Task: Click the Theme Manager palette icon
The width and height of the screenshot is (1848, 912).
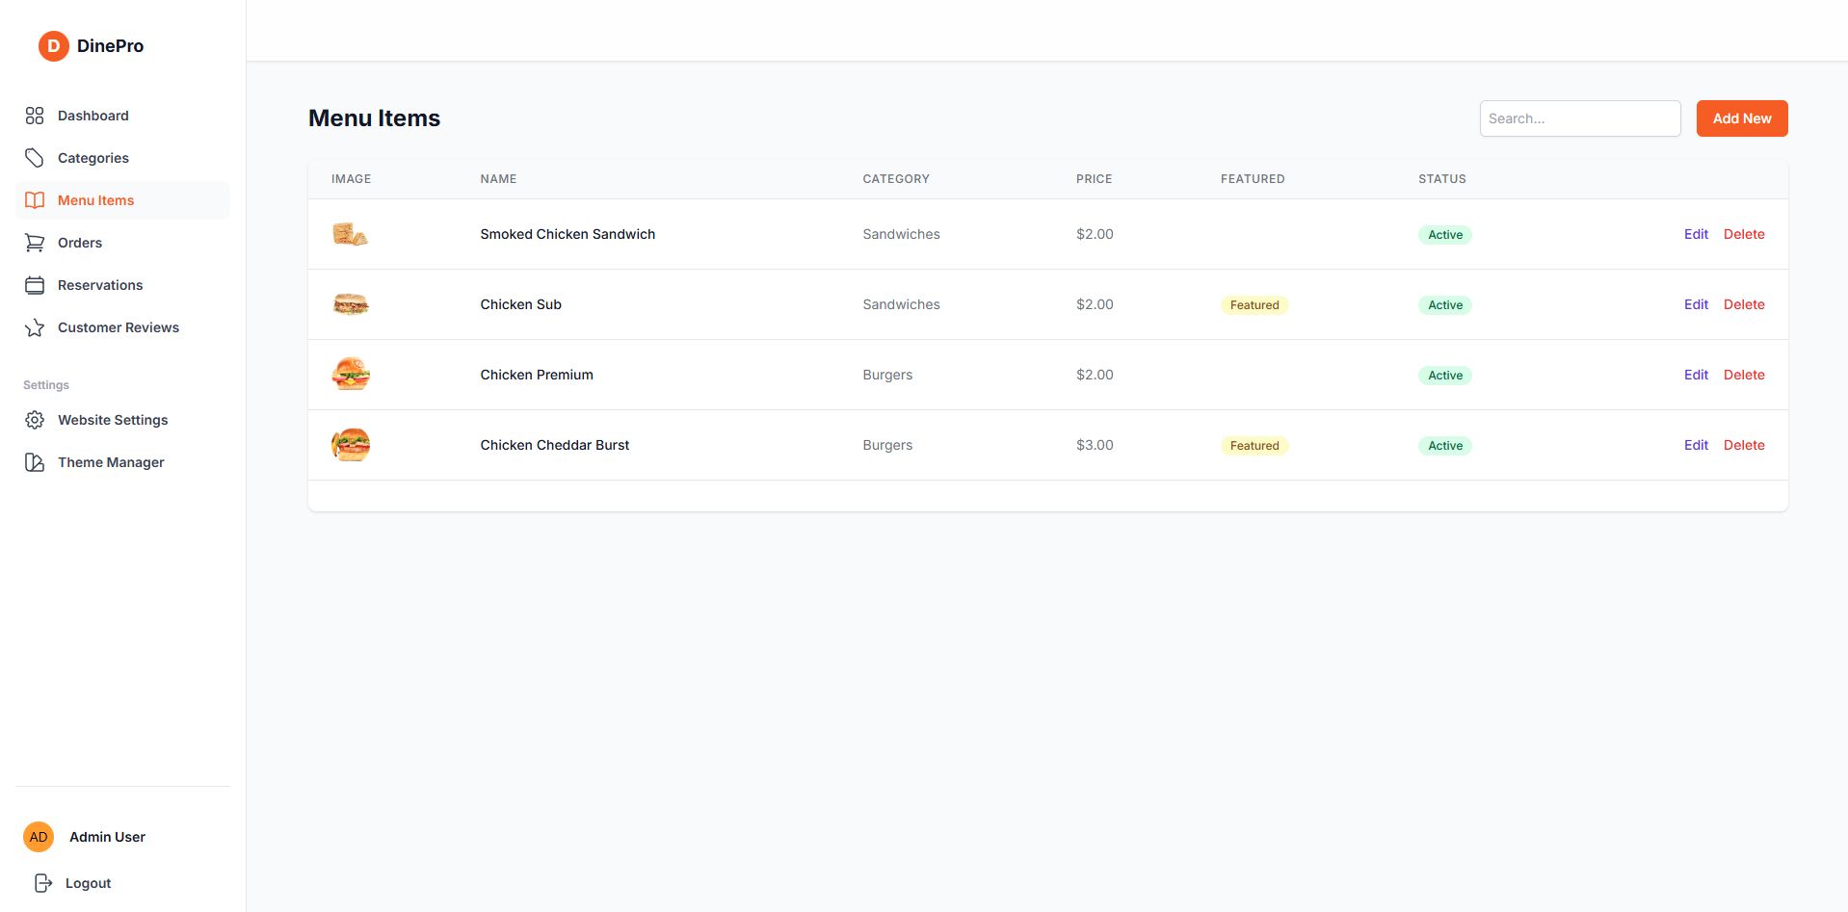Action: [x=35, y=462]
